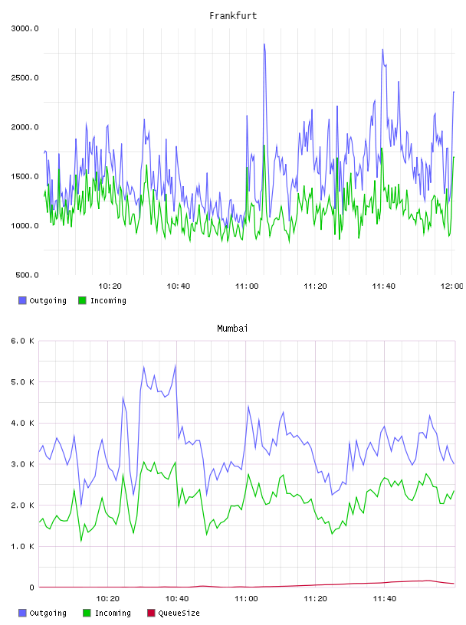Click the 2500.0 y-axis label in Frankfurt chart
The width and height of the screenshot is (466, 625).
[25, 77]
